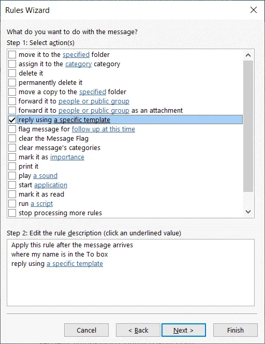Screen dimensions: 265x344
Task: Open "a specific template" link in rule description
Action: pyautogui.click(x=75, y=263)
